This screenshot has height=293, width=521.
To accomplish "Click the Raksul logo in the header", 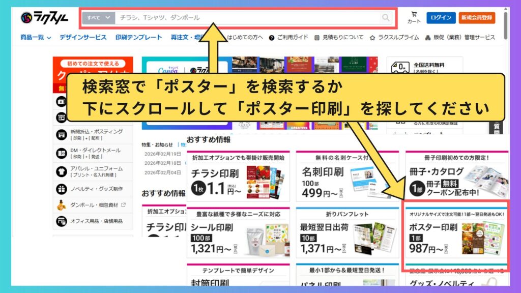I will [x=45, y=18].
